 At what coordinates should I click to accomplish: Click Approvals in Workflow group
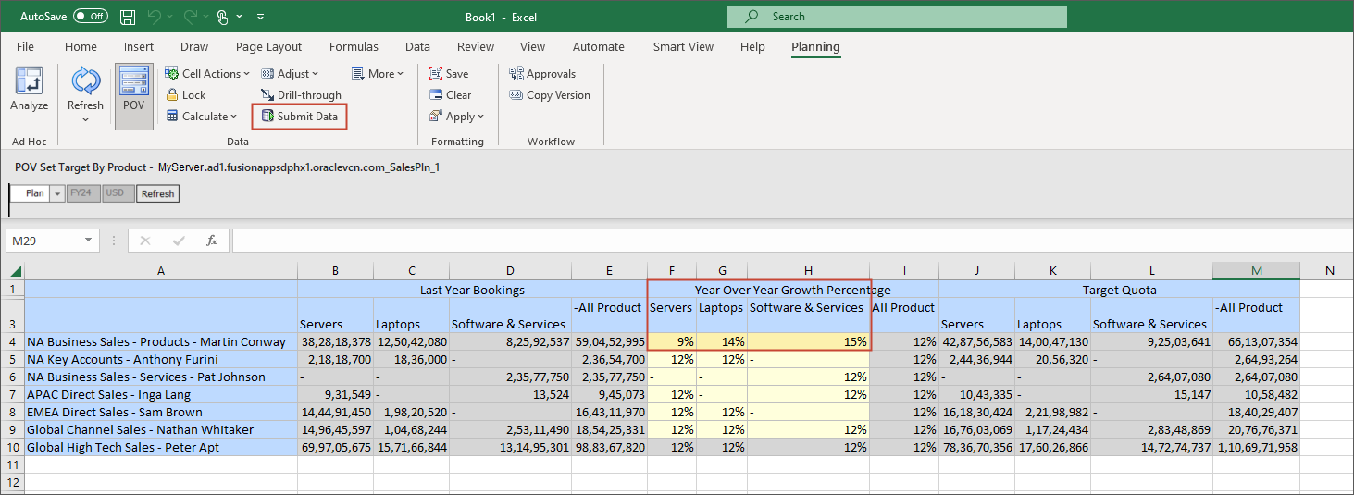click(x=542, y=74)
